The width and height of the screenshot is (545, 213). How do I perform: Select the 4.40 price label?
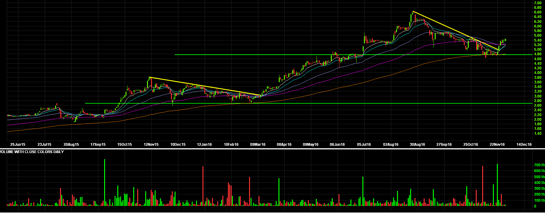point(538,64)
